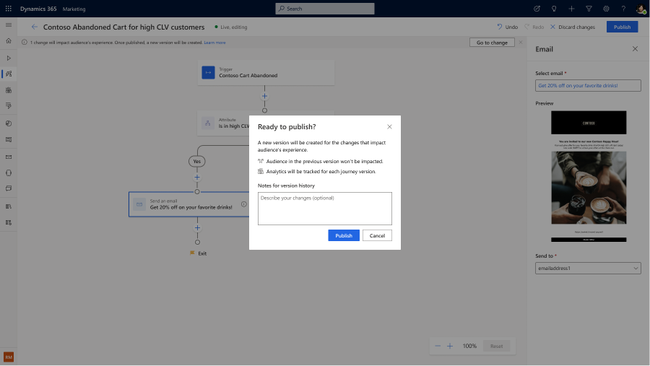Undo the last change
This screenshot has height=366, width=650.
click(508, 27)
